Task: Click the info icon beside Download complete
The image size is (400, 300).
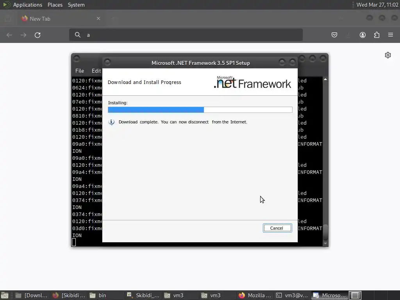Action: [111, 122]
